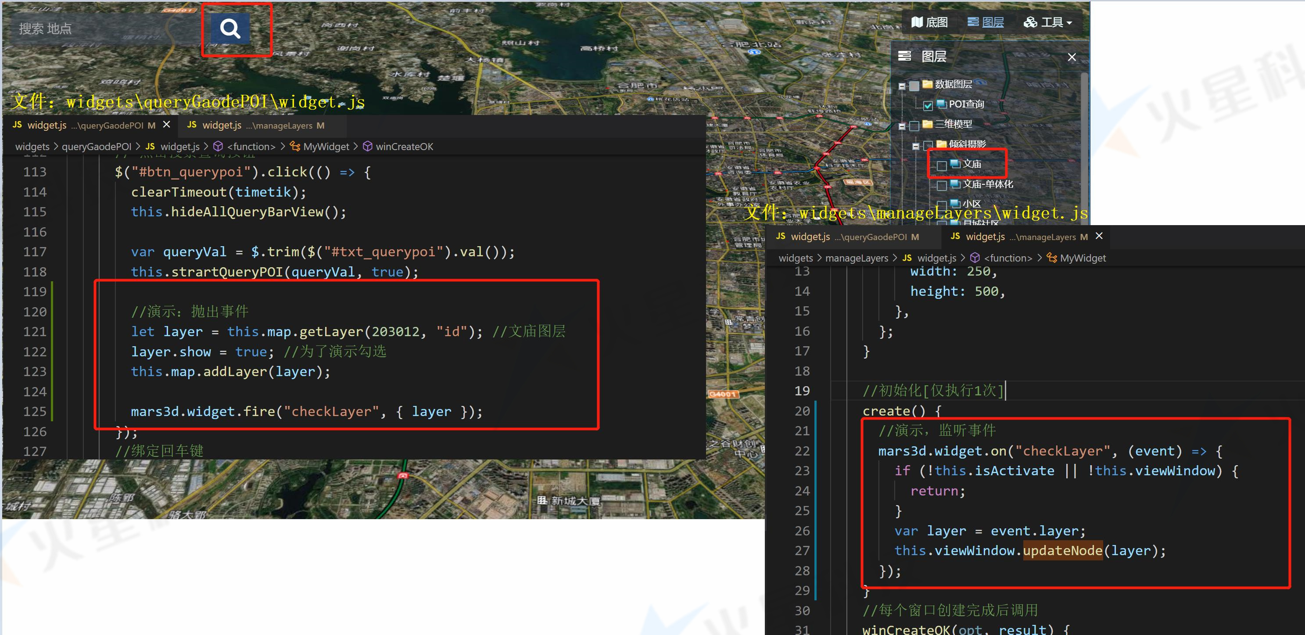Close the manageLayers widget.js tab in right editor
1305x635 pixels.
pyautogui.click(x=1099, y=236)
